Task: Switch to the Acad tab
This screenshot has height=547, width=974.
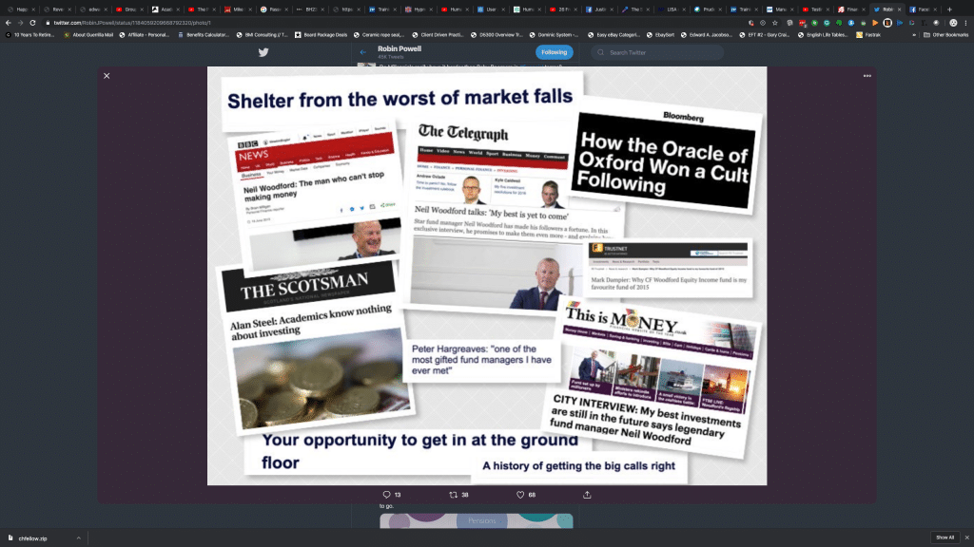Action: [x=164, y=9]
